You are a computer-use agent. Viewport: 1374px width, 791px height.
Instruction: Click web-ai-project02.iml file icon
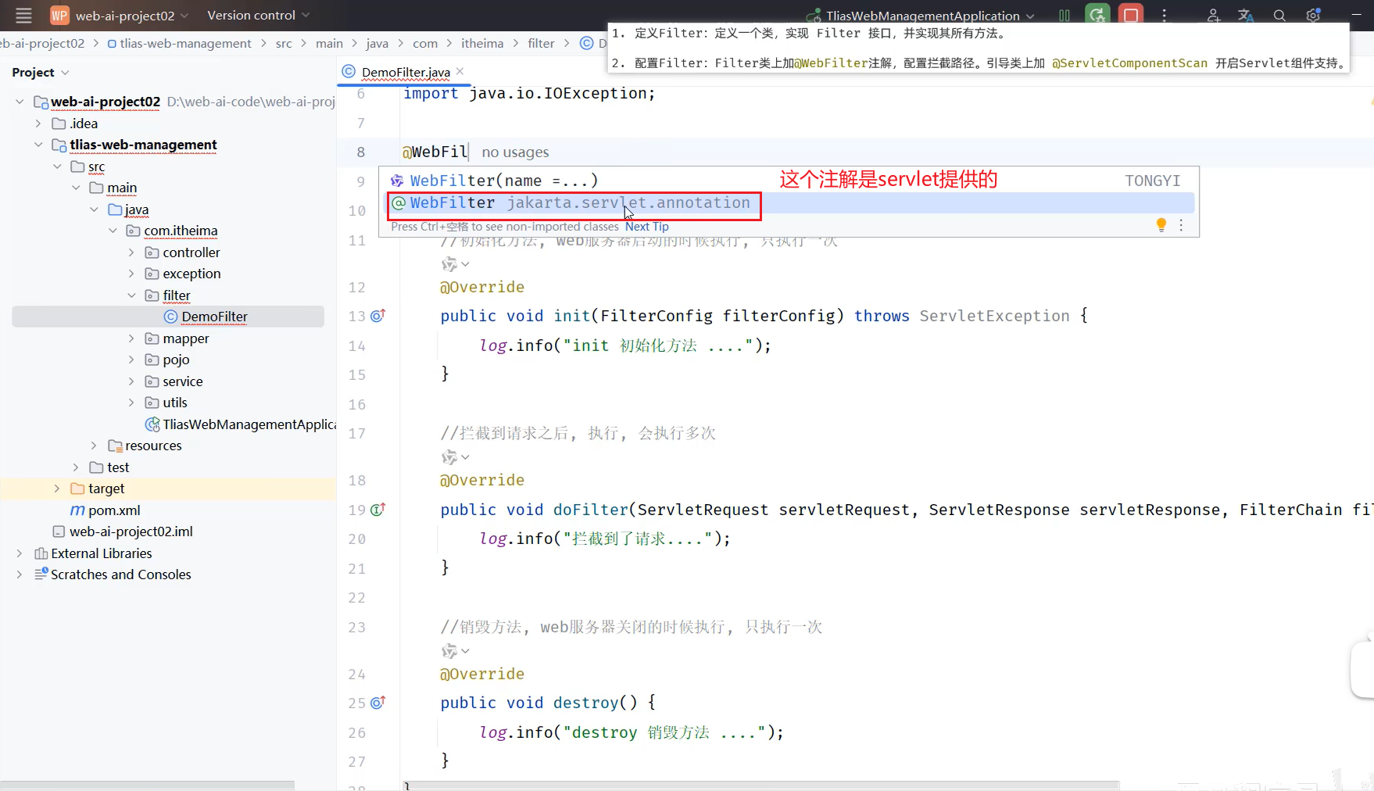[59, 532]
